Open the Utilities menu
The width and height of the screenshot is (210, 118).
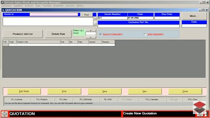(x=80, y=6)
